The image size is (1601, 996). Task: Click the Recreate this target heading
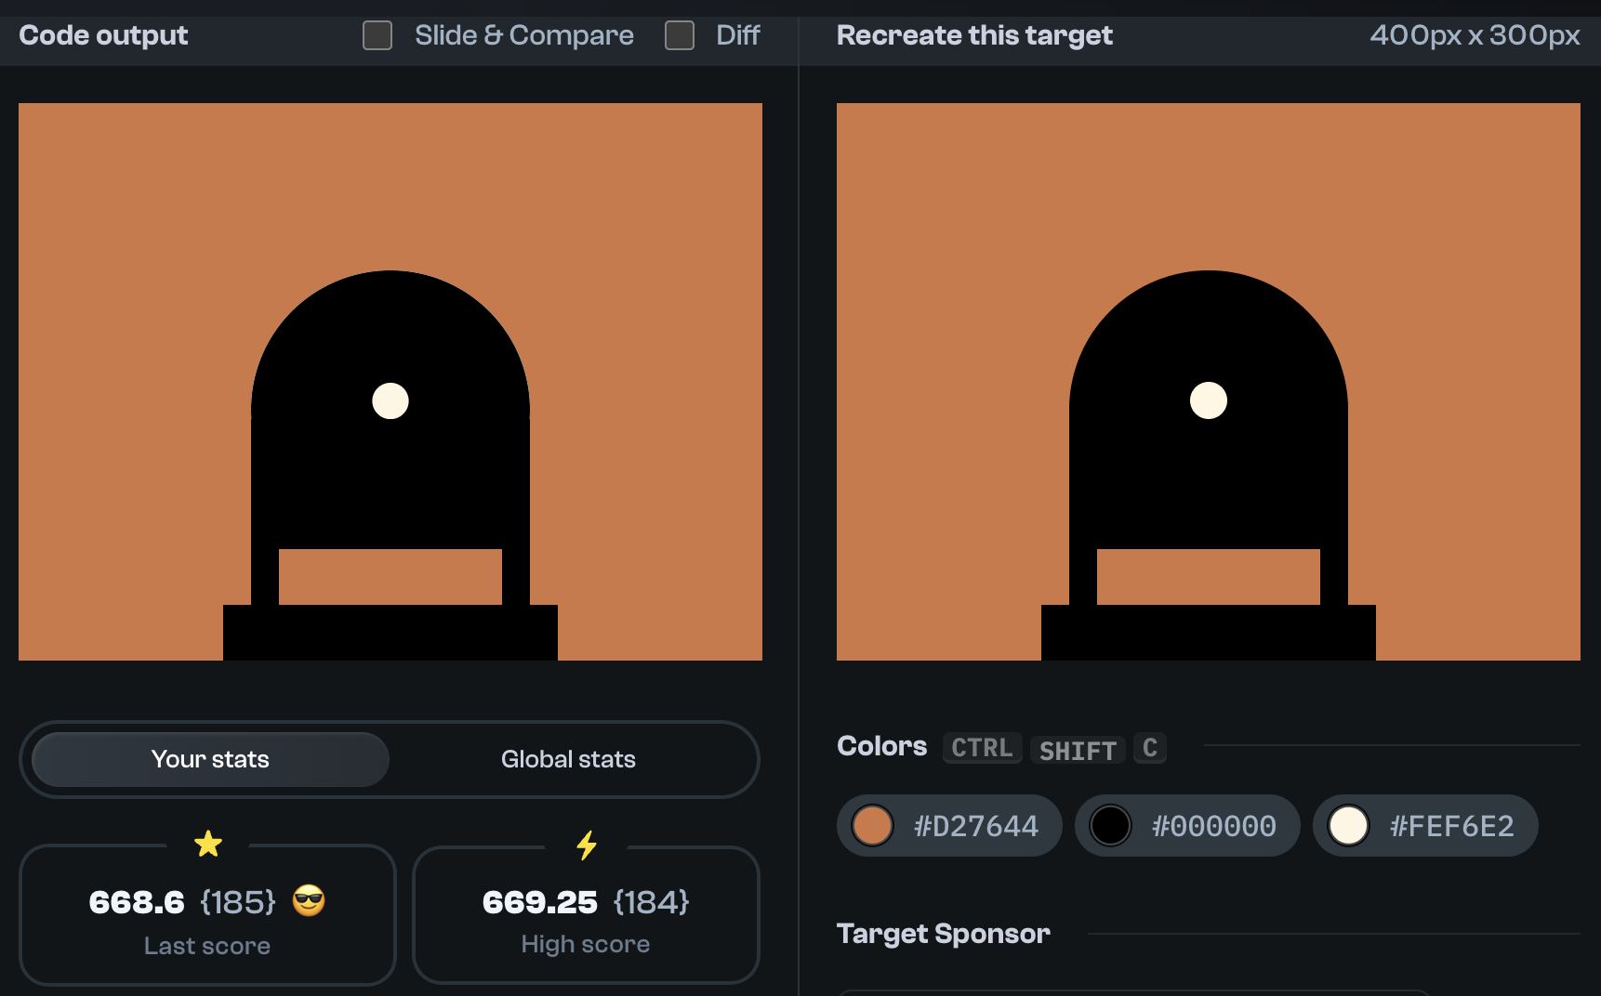(x=973, y=35)
